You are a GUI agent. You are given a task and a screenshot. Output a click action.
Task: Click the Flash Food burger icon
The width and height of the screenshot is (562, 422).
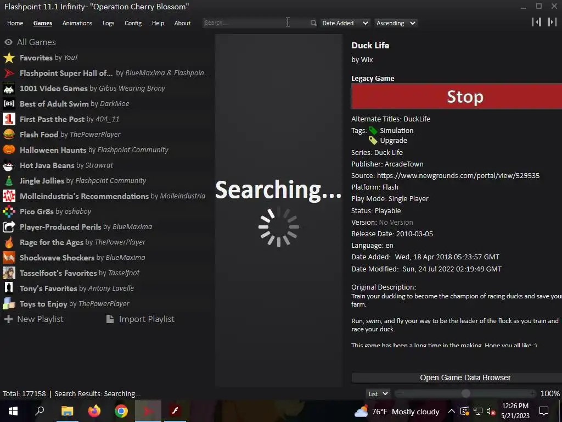click(x=9, y=135)
